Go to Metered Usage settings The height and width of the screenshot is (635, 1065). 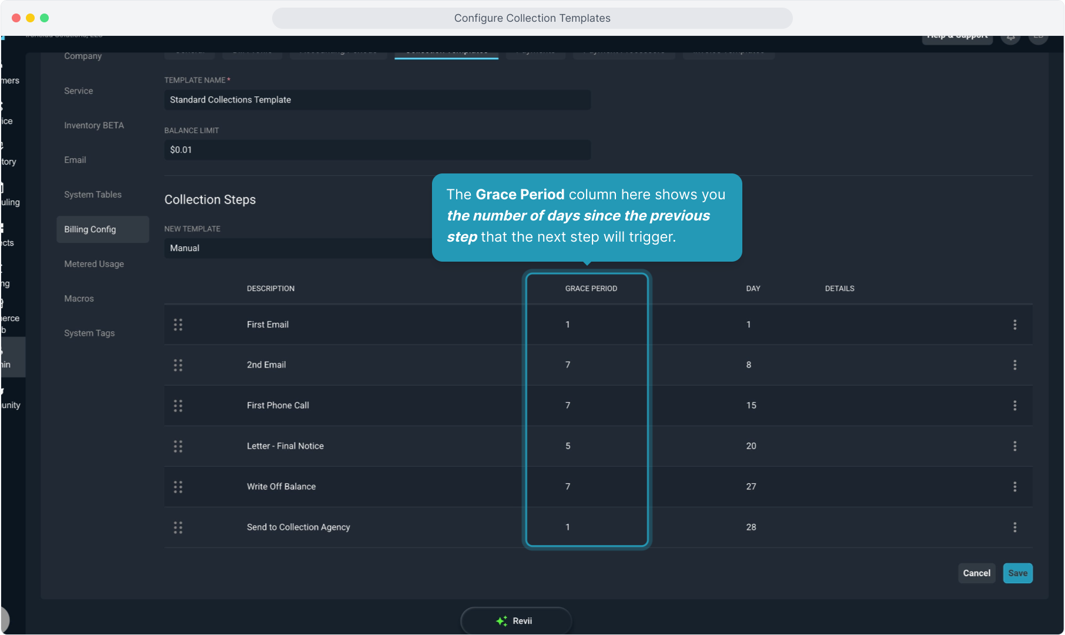coord(94,264)
